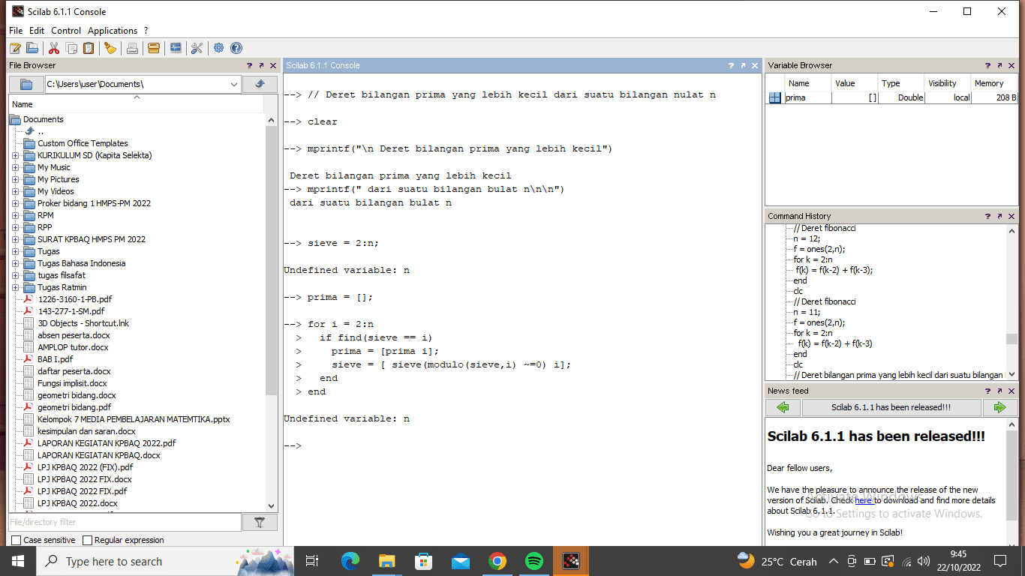Select the file Fungsi implisit.docx
1025x576 pixels.
point(72,383)
